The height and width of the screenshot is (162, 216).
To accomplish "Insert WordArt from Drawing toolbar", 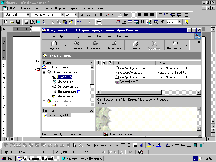I will (x=141, y=145).
